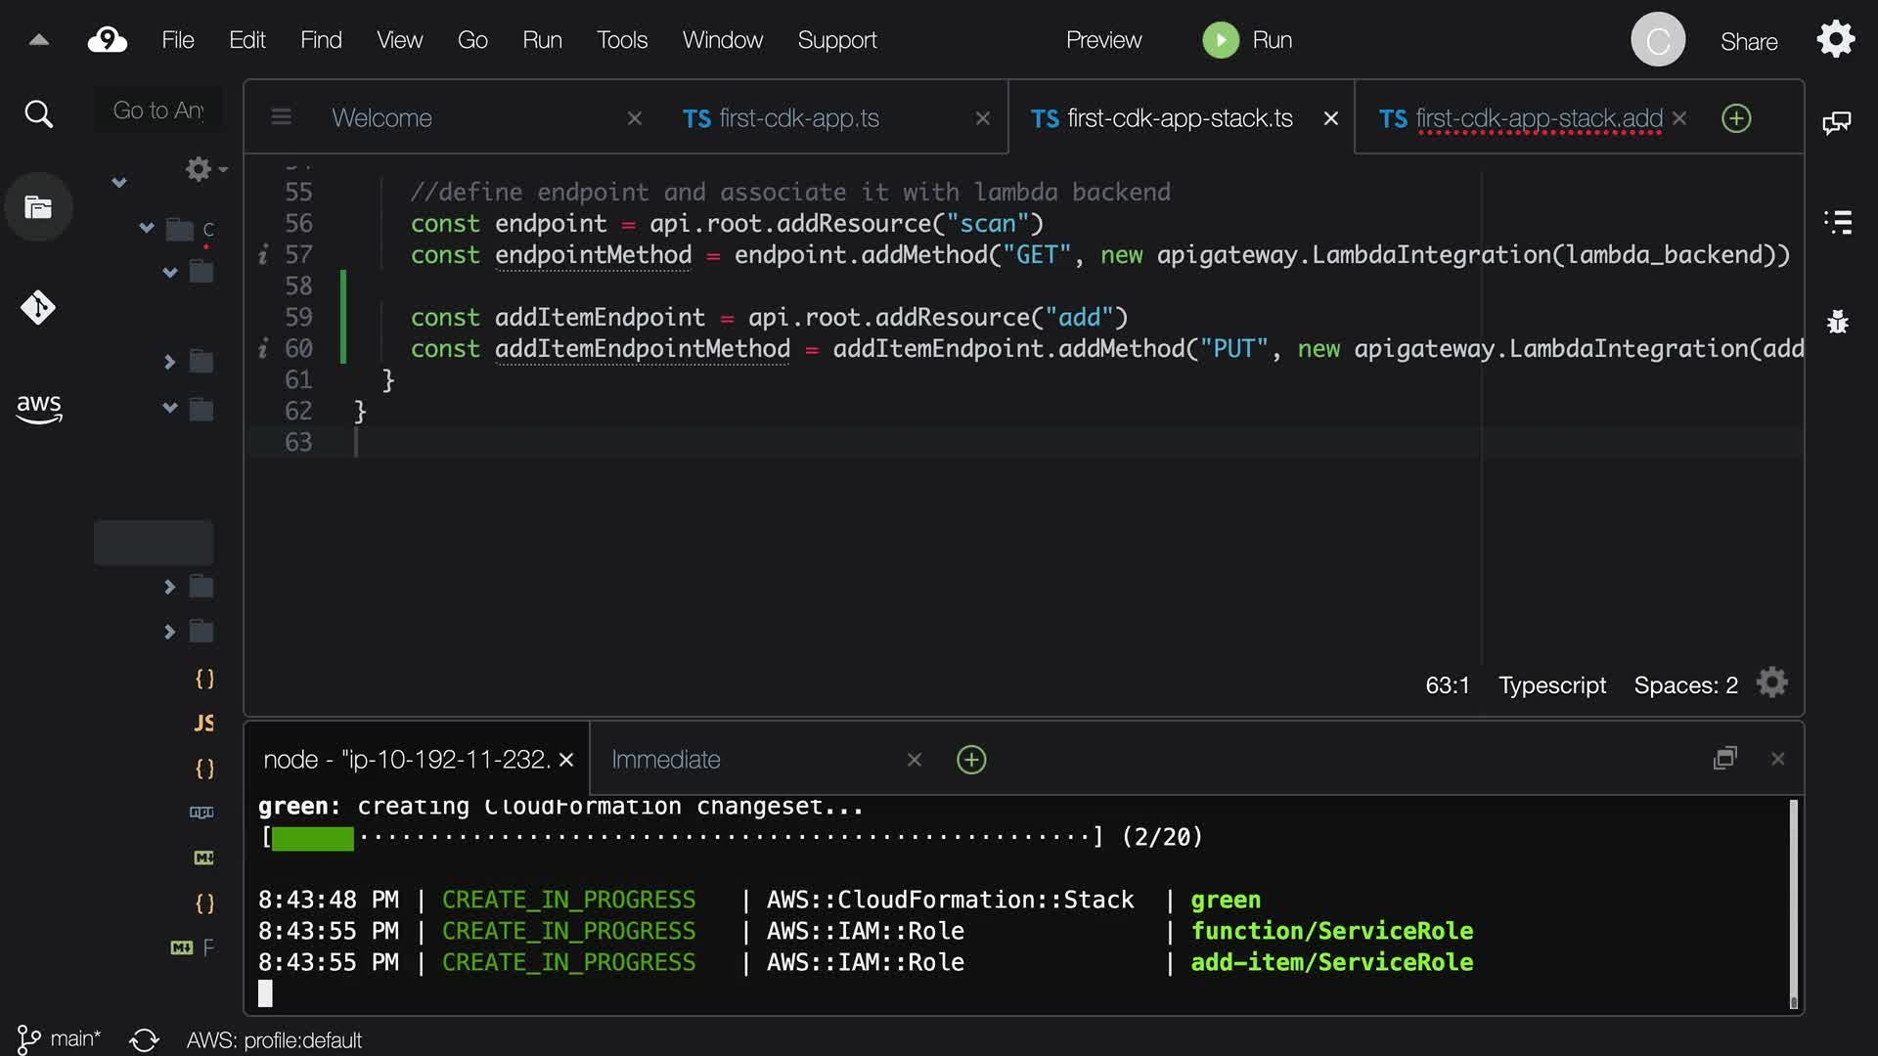The height and width of the screenshot is (1056, 1878).
Task: Open the AWS Toolkit sidebar panel
Action: click(x=38, y=408)
